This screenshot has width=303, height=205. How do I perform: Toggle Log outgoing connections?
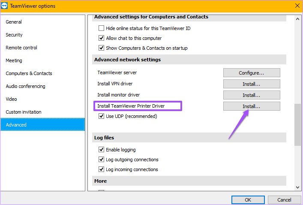click(101, 160)
